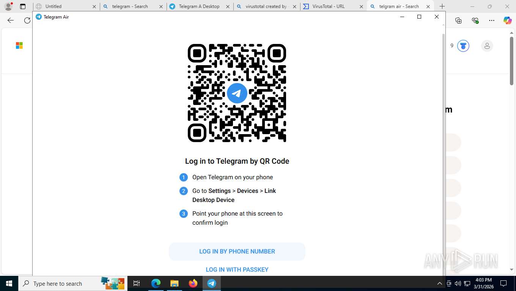This screenshot has width=516, height=291.
Task: Close the Telegram Air window
Action: (437, 17)
